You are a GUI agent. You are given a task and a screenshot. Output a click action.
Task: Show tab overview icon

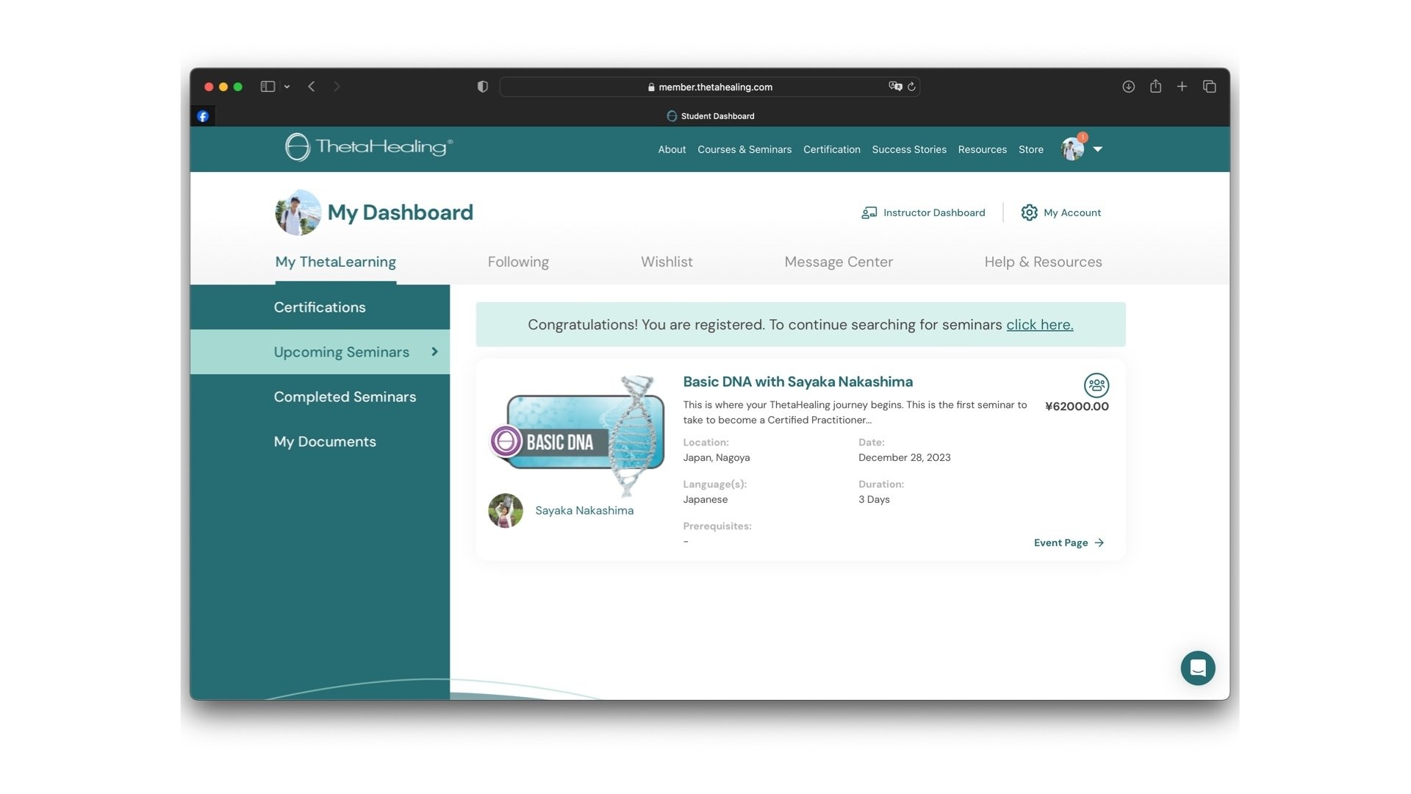click(x=1209, y=87)
